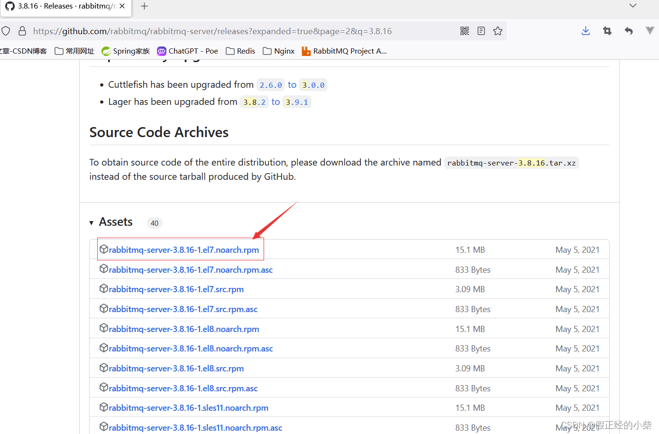Screen dimensions: 659x434
Task: Download rabbitmq-server-3.8.16-1.el8.noarch.rpm.asc
Action: [x=191, y=349]
